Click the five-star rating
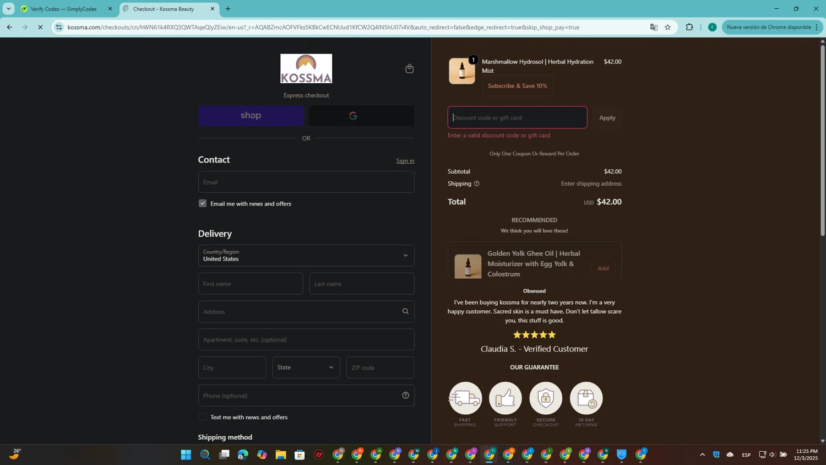This screenshot has height=465, width=826. pyautogui.click(x=534, y=334)
